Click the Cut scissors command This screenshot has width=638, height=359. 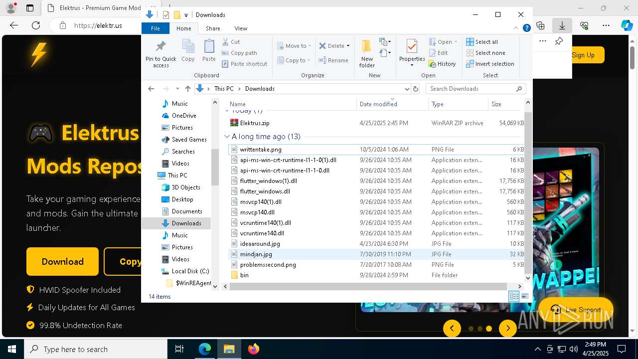tap(231, 42)
